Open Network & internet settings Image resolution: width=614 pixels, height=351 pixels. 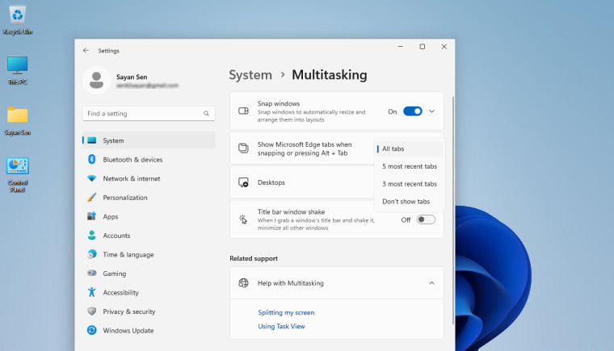(149, 178)
